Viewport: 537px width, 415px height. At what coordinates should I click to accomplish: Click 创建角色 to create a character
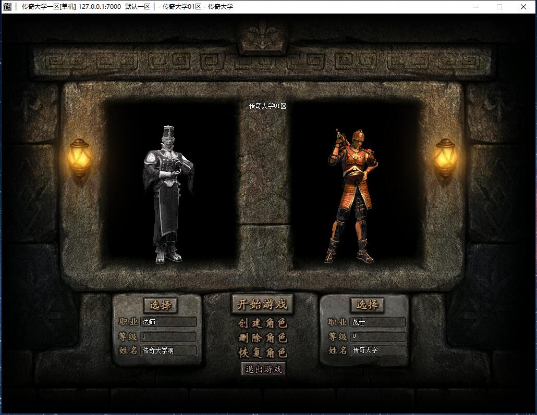coord(262,323)
